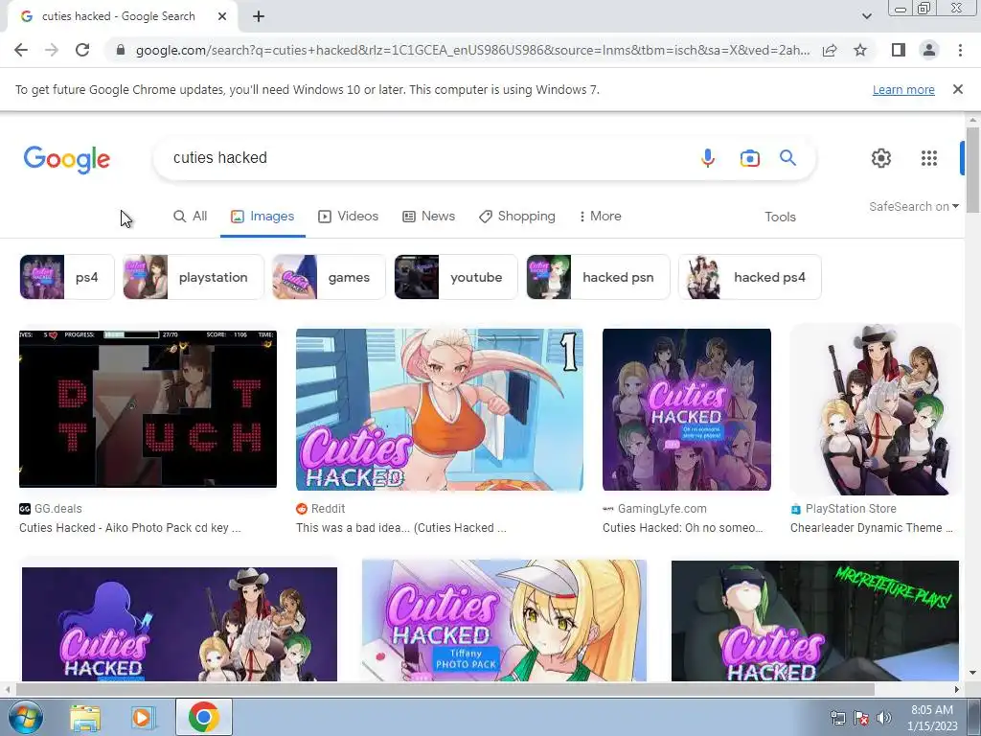Open the system tray volume icon
Image resolution: width=981 pixels, height=736 pixels.
[x=884, y=718]
